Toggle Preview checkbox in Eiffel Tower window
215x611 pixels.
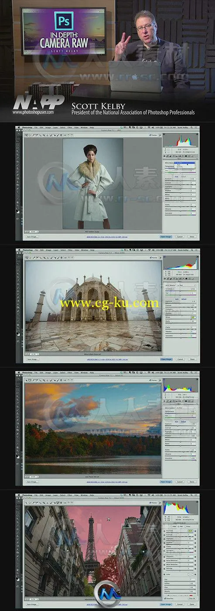[x=150, y=502]
